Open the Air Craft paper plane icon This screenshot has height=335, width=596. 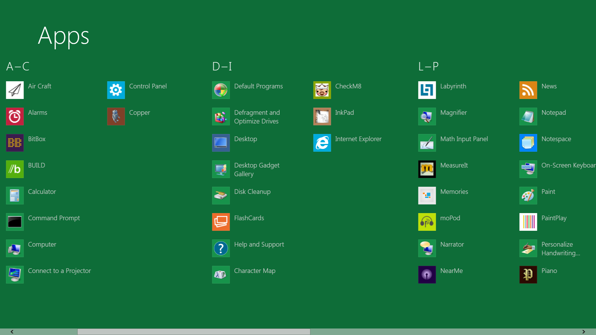[15, 90]
